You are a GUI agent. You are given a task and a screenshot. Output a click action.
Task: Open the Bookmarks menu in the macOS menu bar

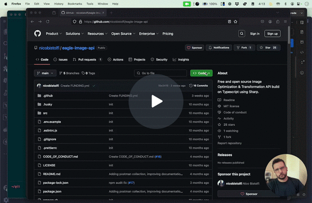point(75,4)
